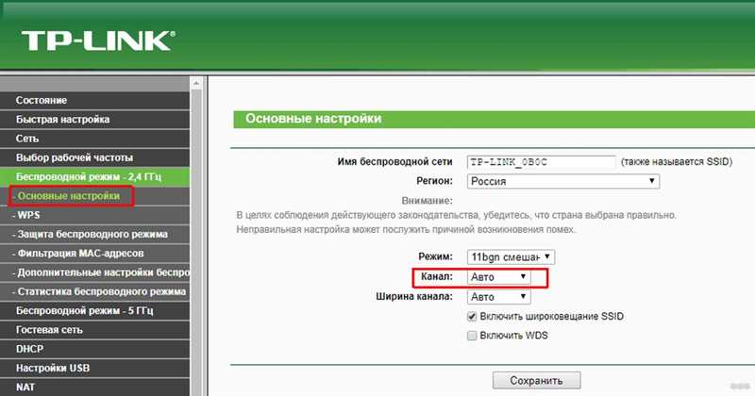The height and width of the screenshot is (396, 755).
Task: Click the Сохранить button
Action: coord(536,381)
